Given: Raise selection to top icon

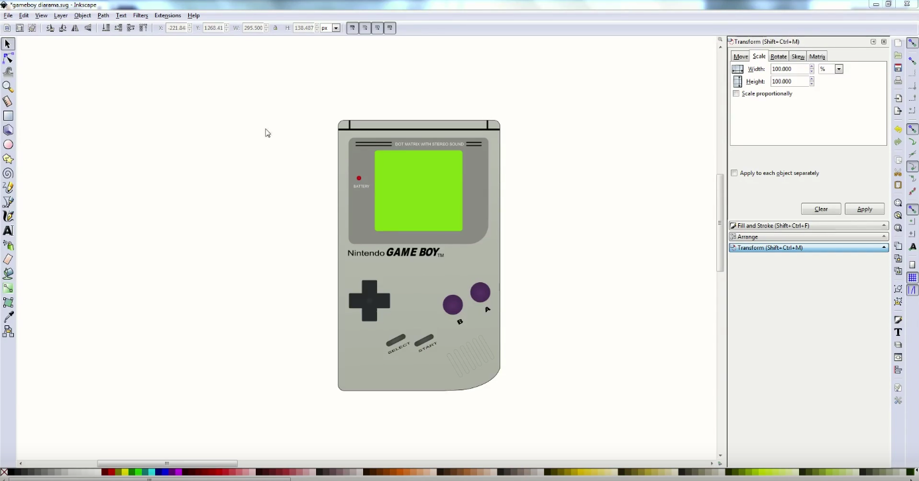Looking at the screenshot, I should click(143, 28).
